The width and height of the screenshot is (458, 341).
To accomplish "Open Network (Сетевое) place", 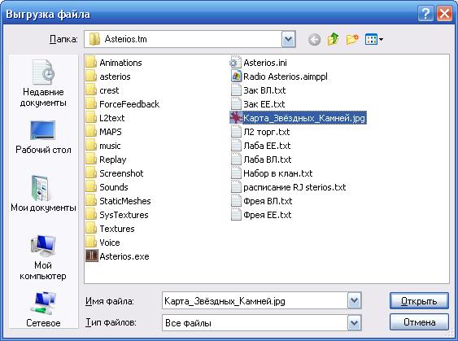I will point(43,309).
